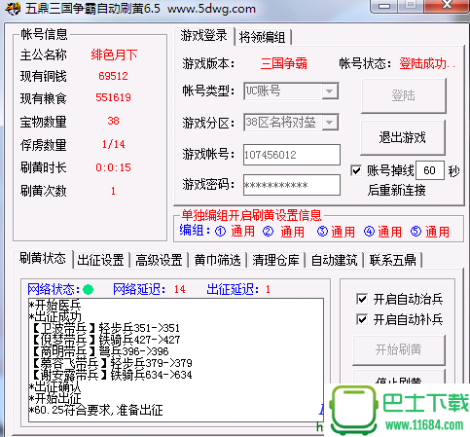Open 联系五鼎 tab
This screenshot has height=437, width=470.
pyautogui.click(x=392, y=260)
